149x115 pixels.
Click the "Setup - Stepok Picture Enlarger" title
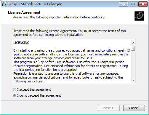34,4
